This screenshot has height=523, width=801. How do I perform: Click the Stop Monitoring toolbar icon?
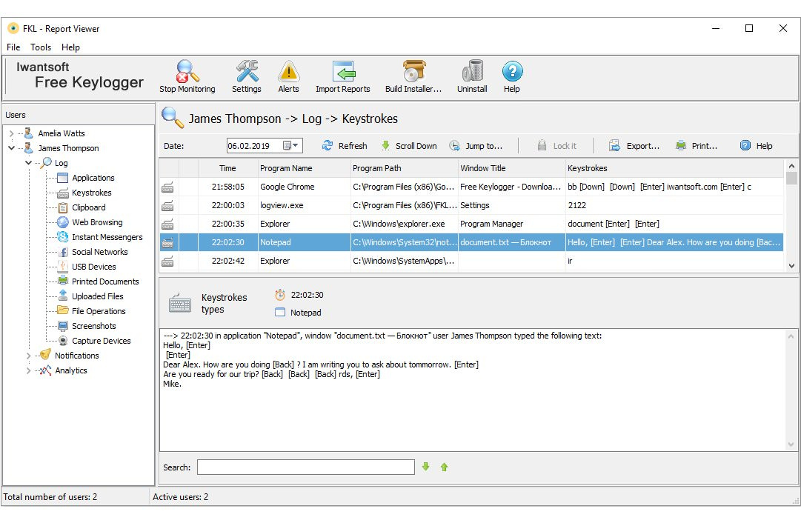[x=187, y=73]
